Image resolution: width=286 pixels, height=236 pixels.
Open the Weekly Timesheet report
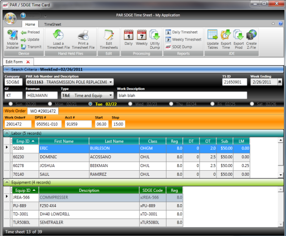point(183,40)
